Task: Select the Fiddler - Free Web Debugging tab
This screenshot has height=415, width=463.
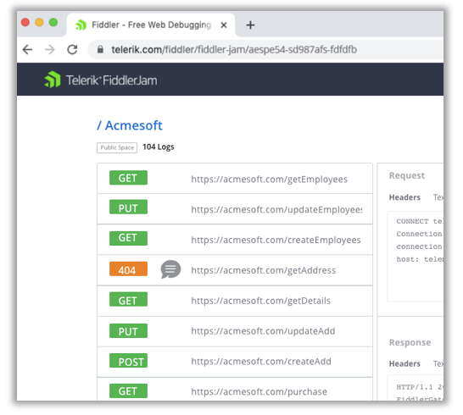Action: [x=151, y=25]
